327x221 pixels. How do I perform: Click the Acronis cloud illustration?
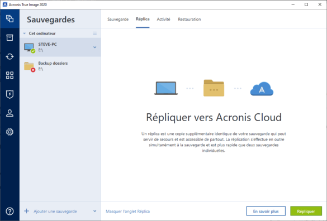262,89
